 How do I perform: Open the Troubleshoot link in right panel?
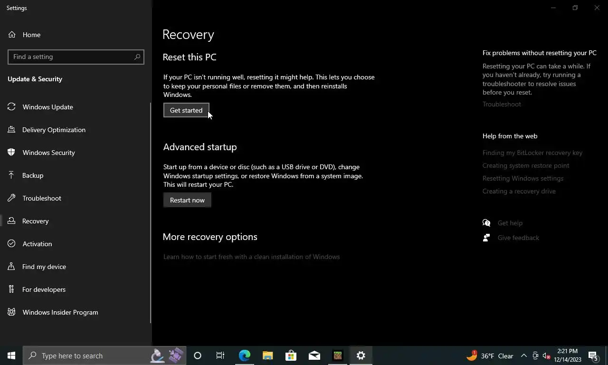click(x=502, y=104)
